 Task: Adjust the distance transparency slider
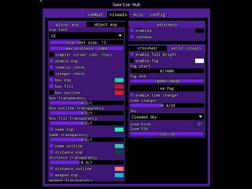click(87, 162)
